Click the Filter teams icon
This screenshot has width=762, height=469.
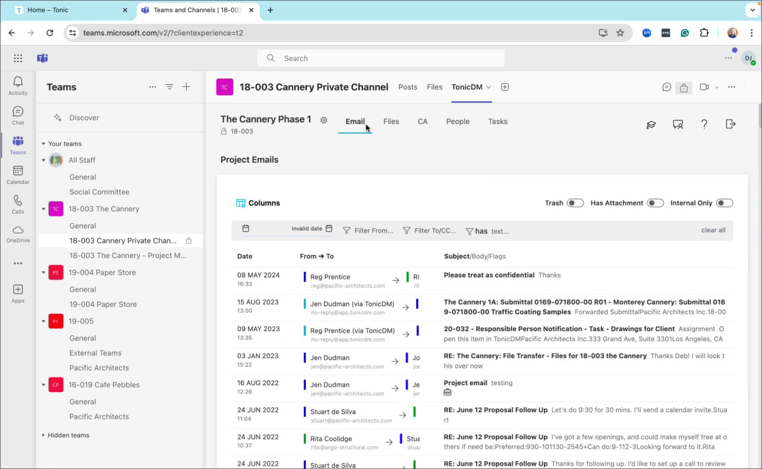click(169, 87)
